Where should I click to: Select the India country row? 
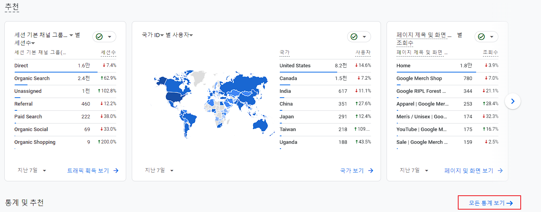click(x=325, y=91)
